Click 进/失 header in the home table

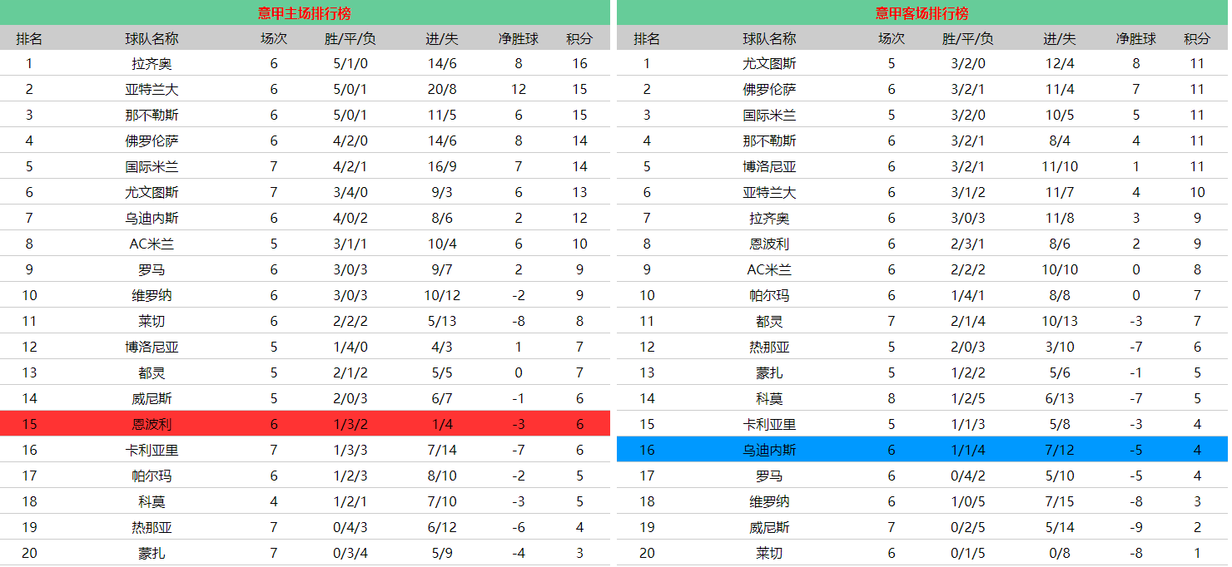(441, 38)
